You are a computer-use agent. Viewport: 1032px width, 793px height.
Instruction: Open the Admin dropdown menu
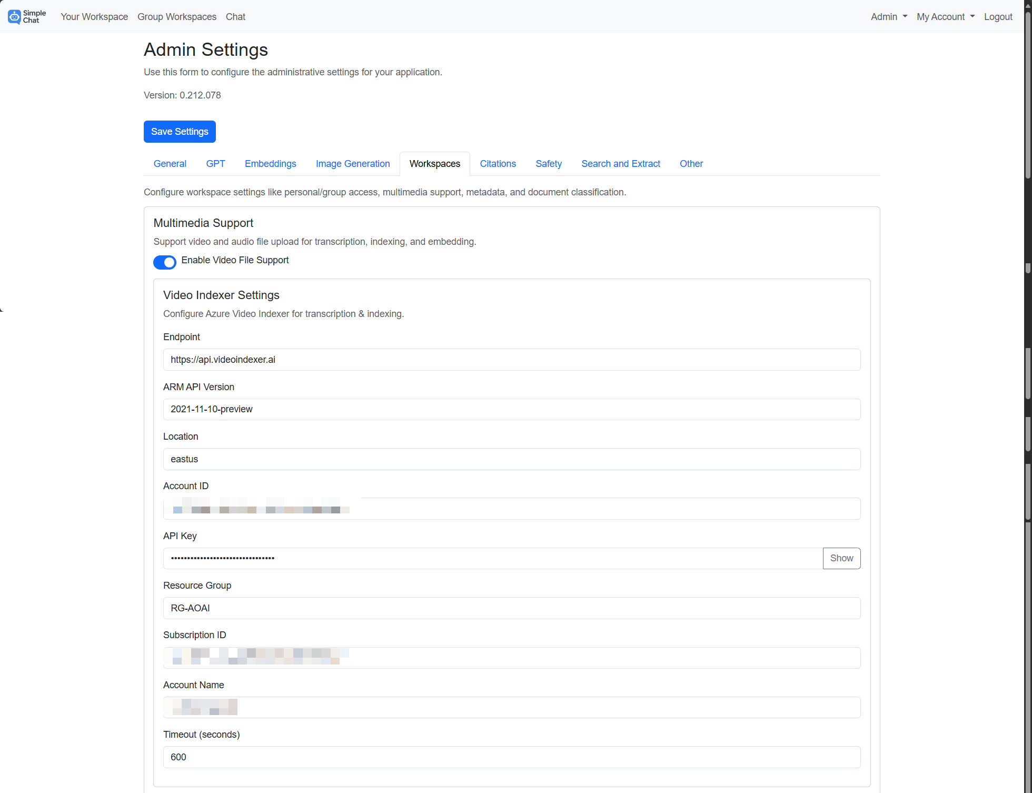[888, 16]
